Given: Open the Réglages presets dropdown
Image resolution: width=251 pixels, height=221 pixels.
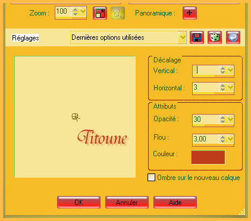Looking at the screenshot, I should [182, 37].
